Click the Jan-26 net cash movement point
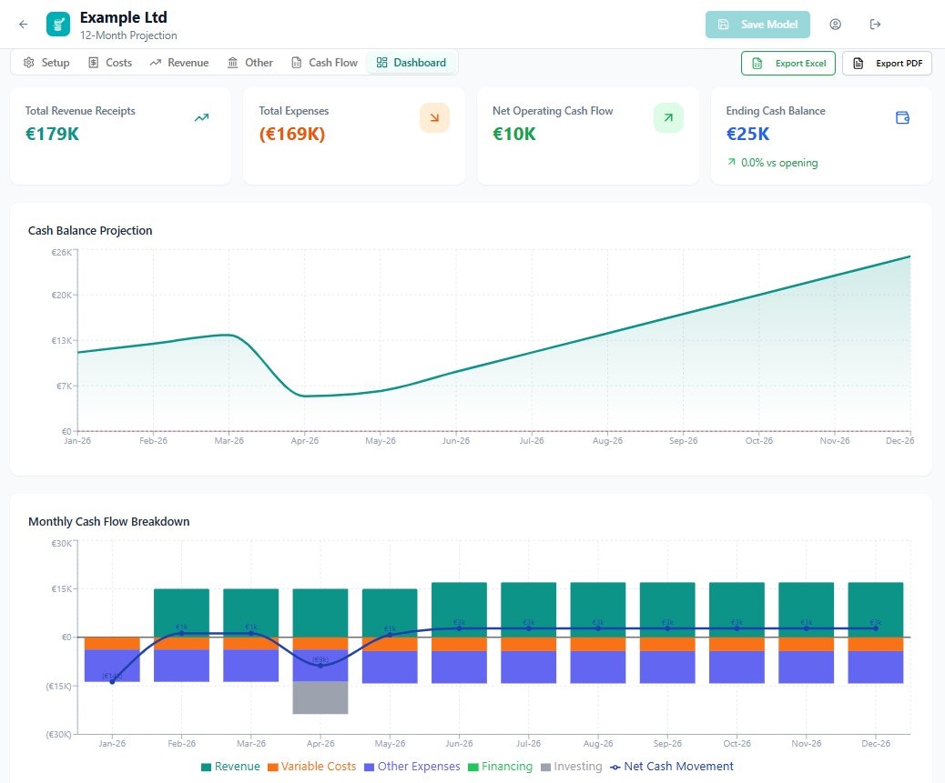The height and width of the screenshot is (783, 945). pyautogui.click(x=112, y=681)
